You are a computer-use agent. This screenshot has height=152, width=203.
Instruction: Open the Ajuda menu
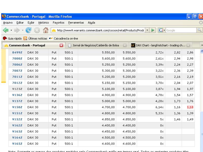point(91,23)
